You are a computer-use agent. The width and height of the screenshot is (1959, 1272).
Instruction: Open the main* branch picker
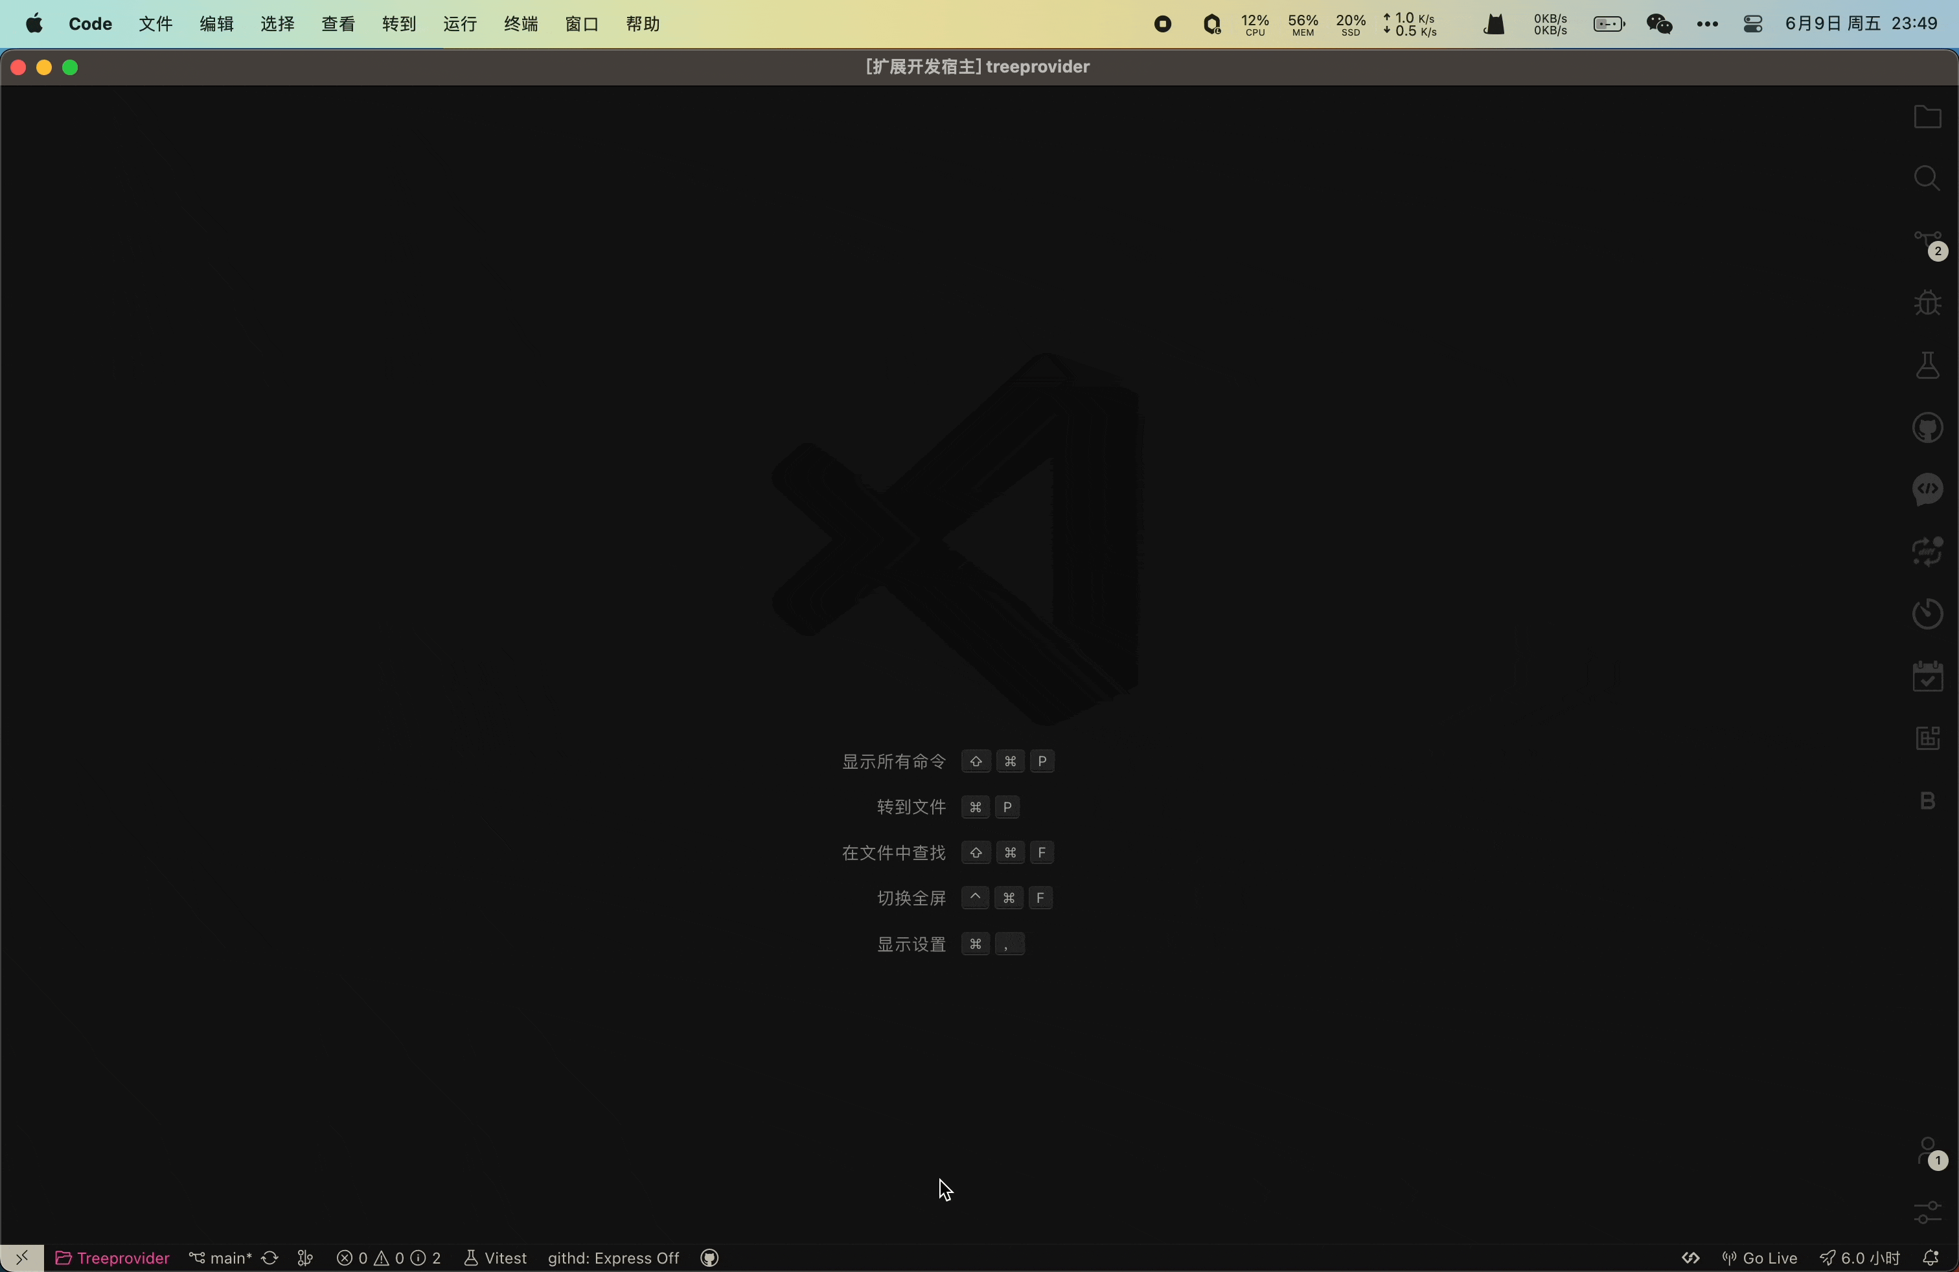pyautogui.click(x=221, y=1258)
